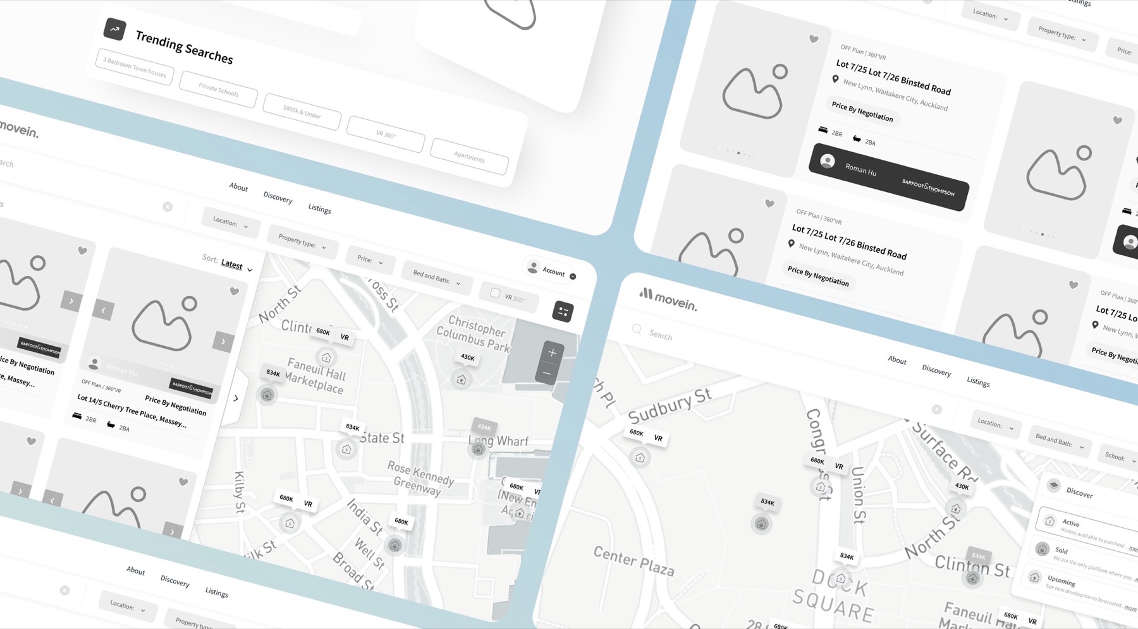This screenshot has height=629, width=1138.
Task: Open About nav link in the Search field panel
Action: (x=896, y=360)
